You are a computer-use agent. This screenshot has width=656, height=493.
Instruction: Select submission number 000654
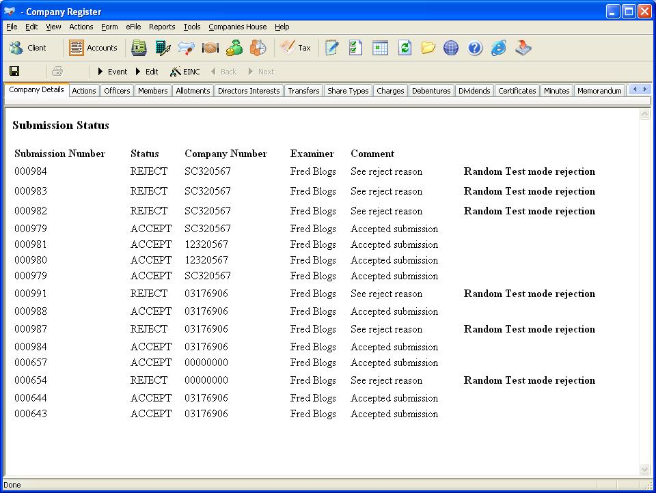tap(31, 380)
